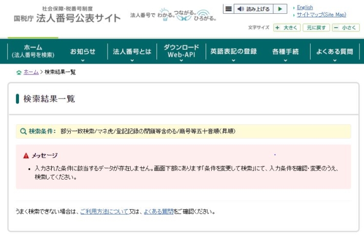Open the よくある質問 link in the footer text
Image resolution: width=364 pixels, height=236 pixels.
(x=158, y=211)
